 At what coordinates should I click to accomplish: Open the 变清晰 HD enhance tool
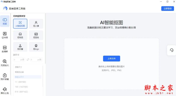pos(5,49)
